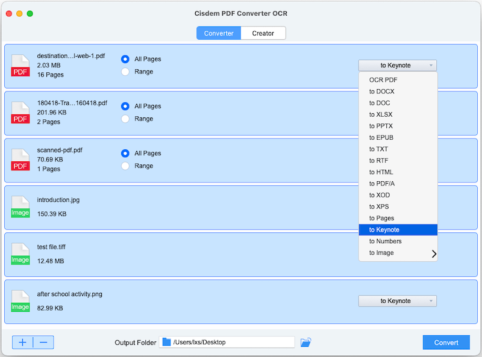Select the Converter tab

tap(218, 33)
